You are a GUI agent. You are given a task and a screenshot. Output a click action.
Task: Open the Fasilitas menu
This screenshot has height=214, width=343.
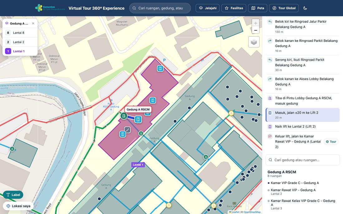(234, 8)
